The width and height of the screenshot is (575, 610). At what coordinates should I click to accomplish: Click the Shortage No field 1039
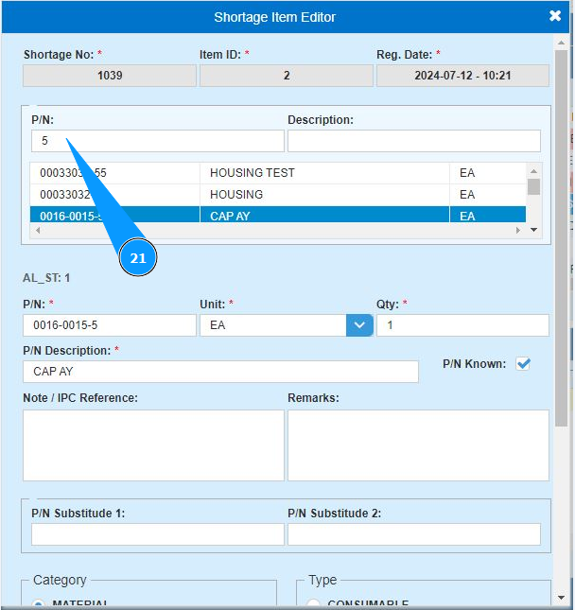[x=110, y=76]
